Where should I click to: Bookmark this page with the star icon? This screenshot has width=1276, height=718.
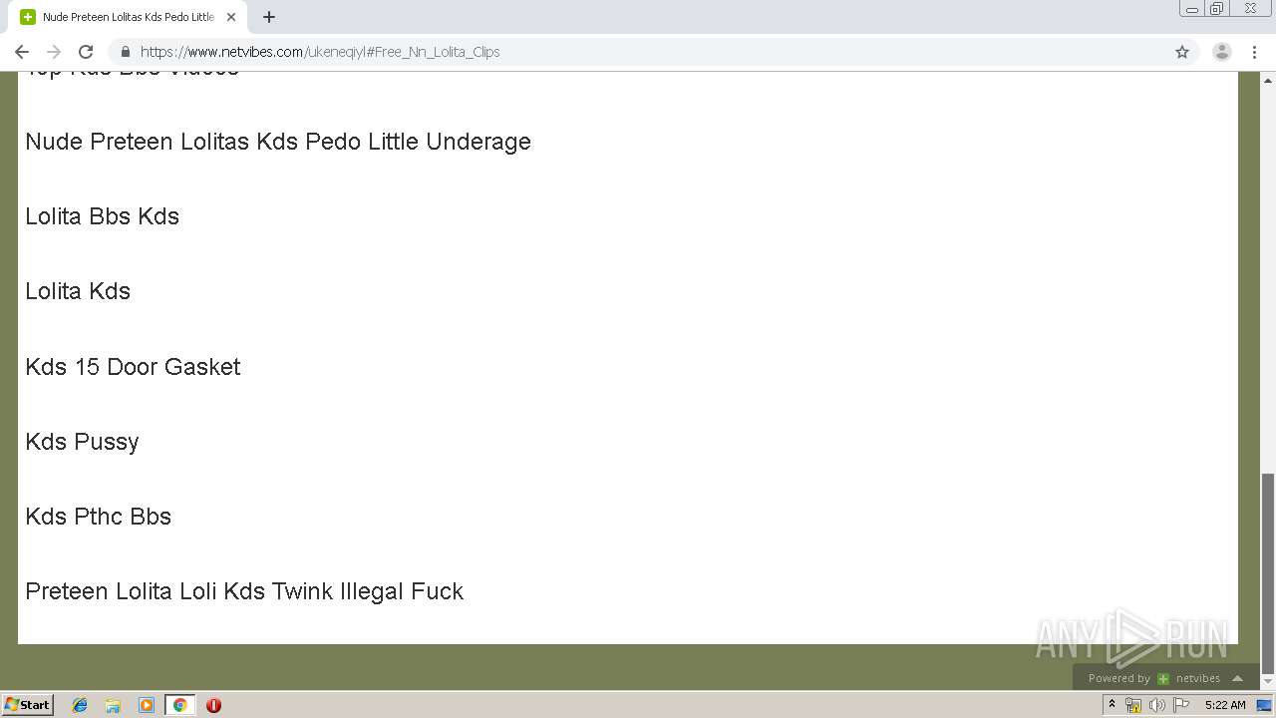[x=1182, y=52]
